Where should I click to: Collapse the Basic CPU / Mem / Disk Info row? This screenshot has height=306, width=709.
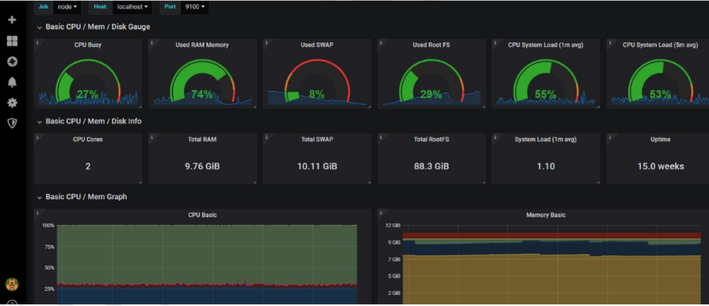click(90, 122)
